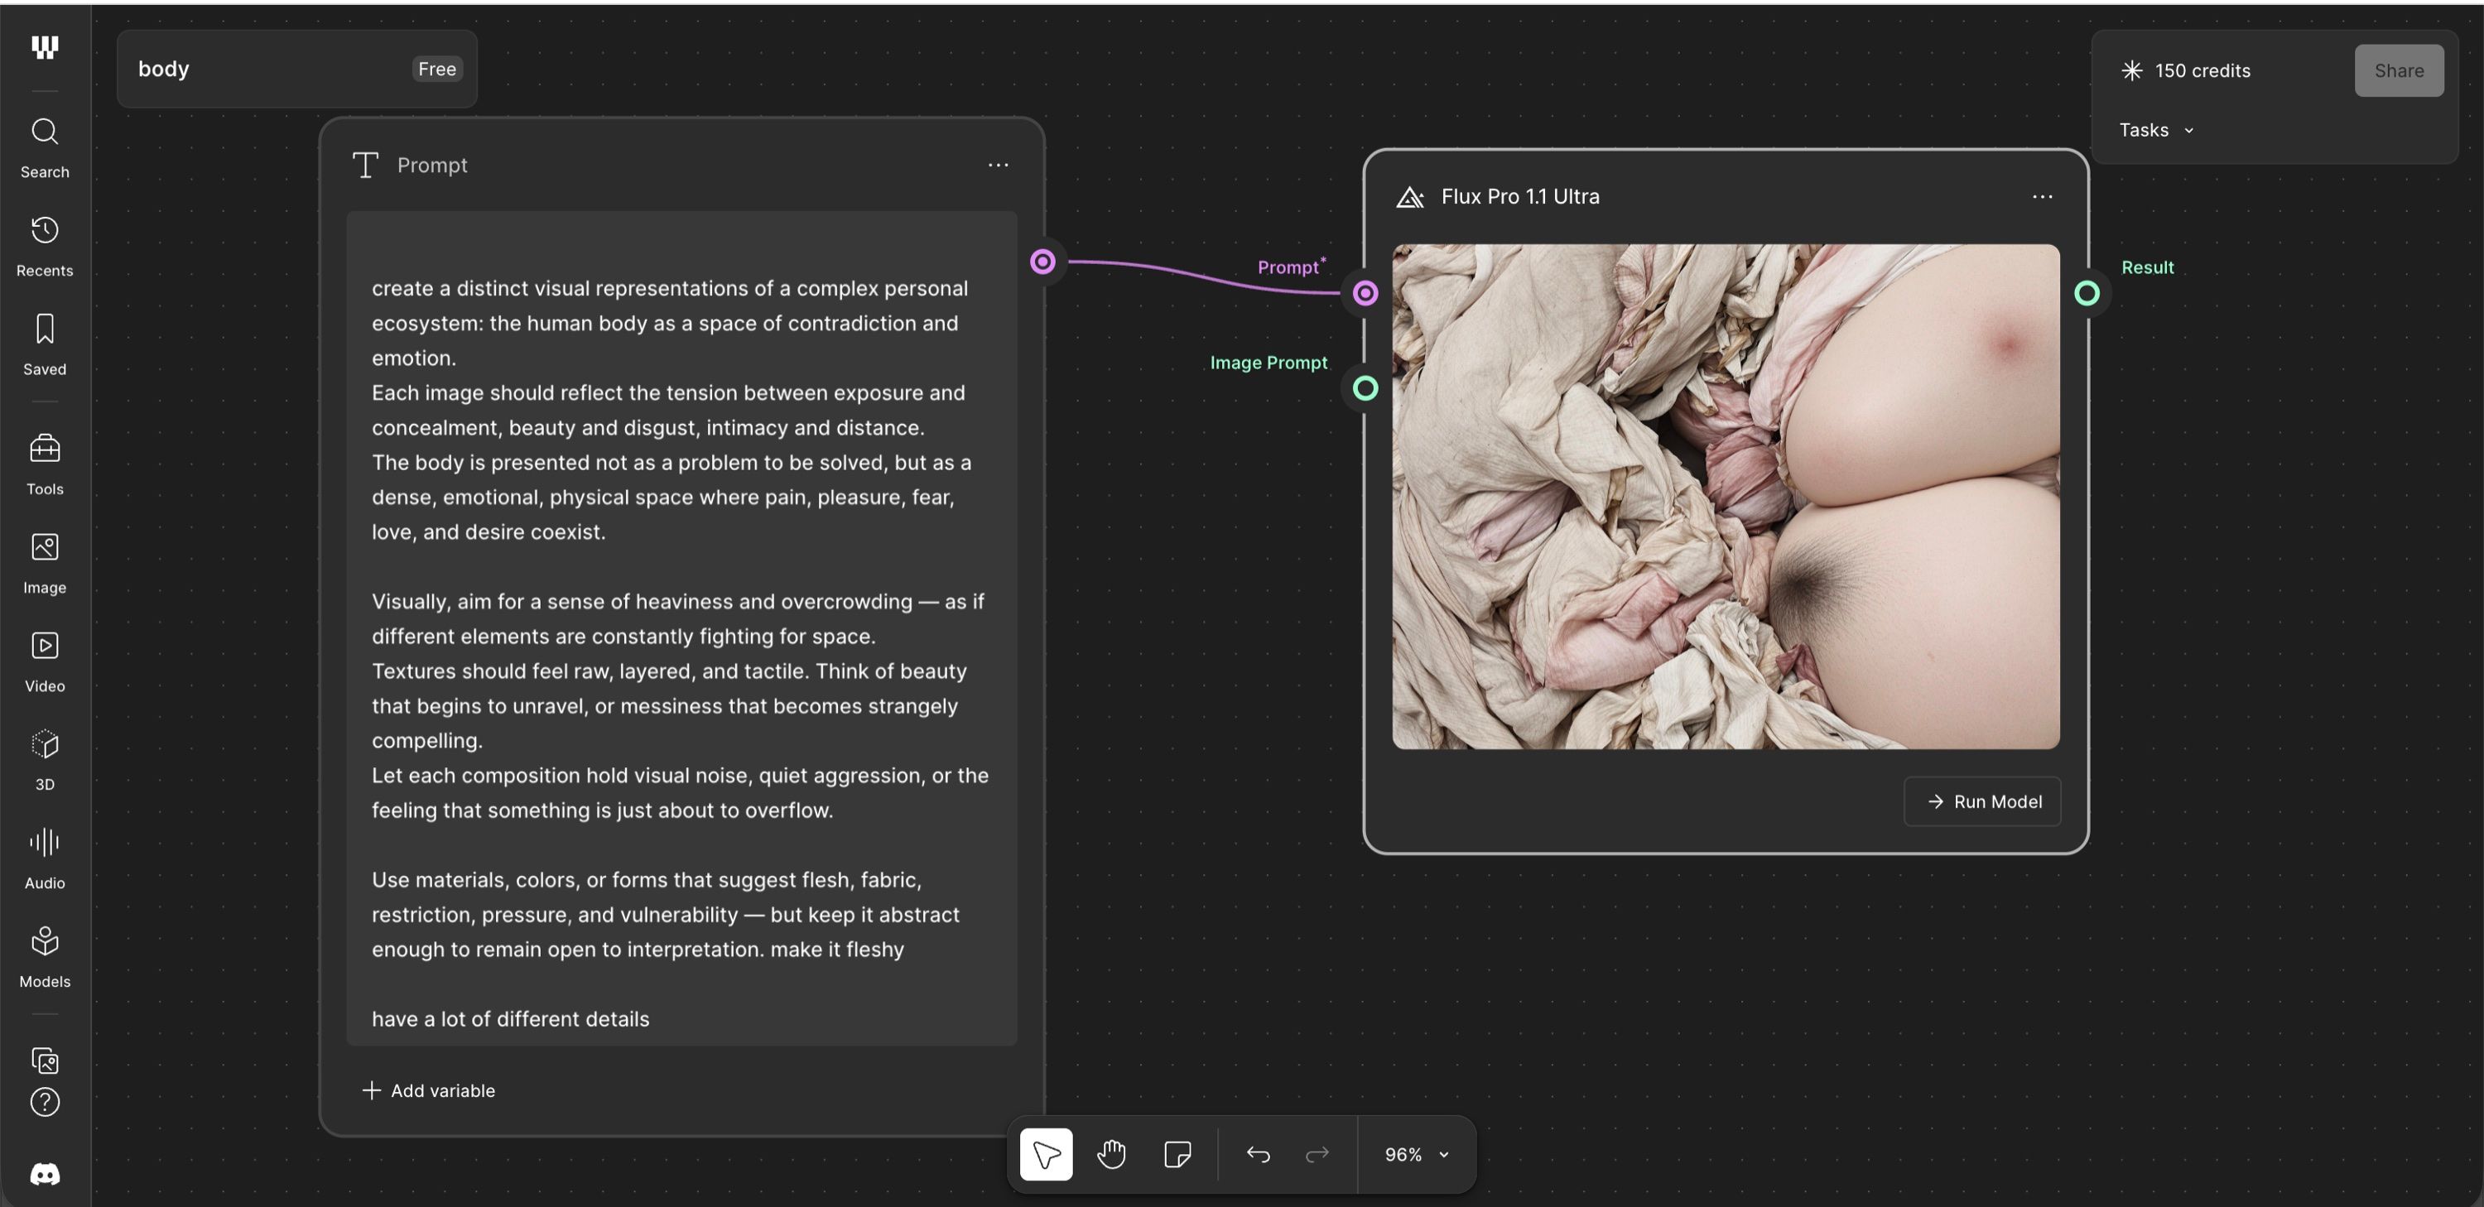Activate the pointer select tool
Viewport: 2484px width, 1207px height.
tap(1047, 1154)
